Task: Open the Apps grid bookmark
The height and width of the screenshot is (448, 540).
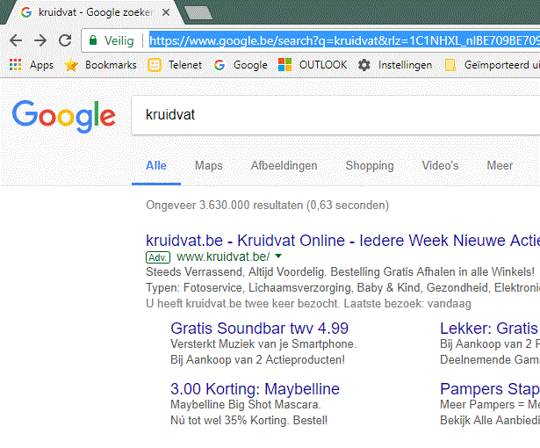Action: pos(31,65)
